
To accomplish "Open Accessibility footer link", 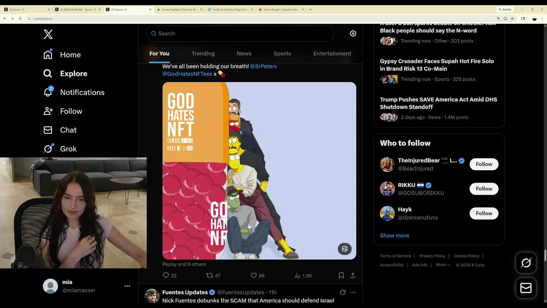I will pos(391,265).
